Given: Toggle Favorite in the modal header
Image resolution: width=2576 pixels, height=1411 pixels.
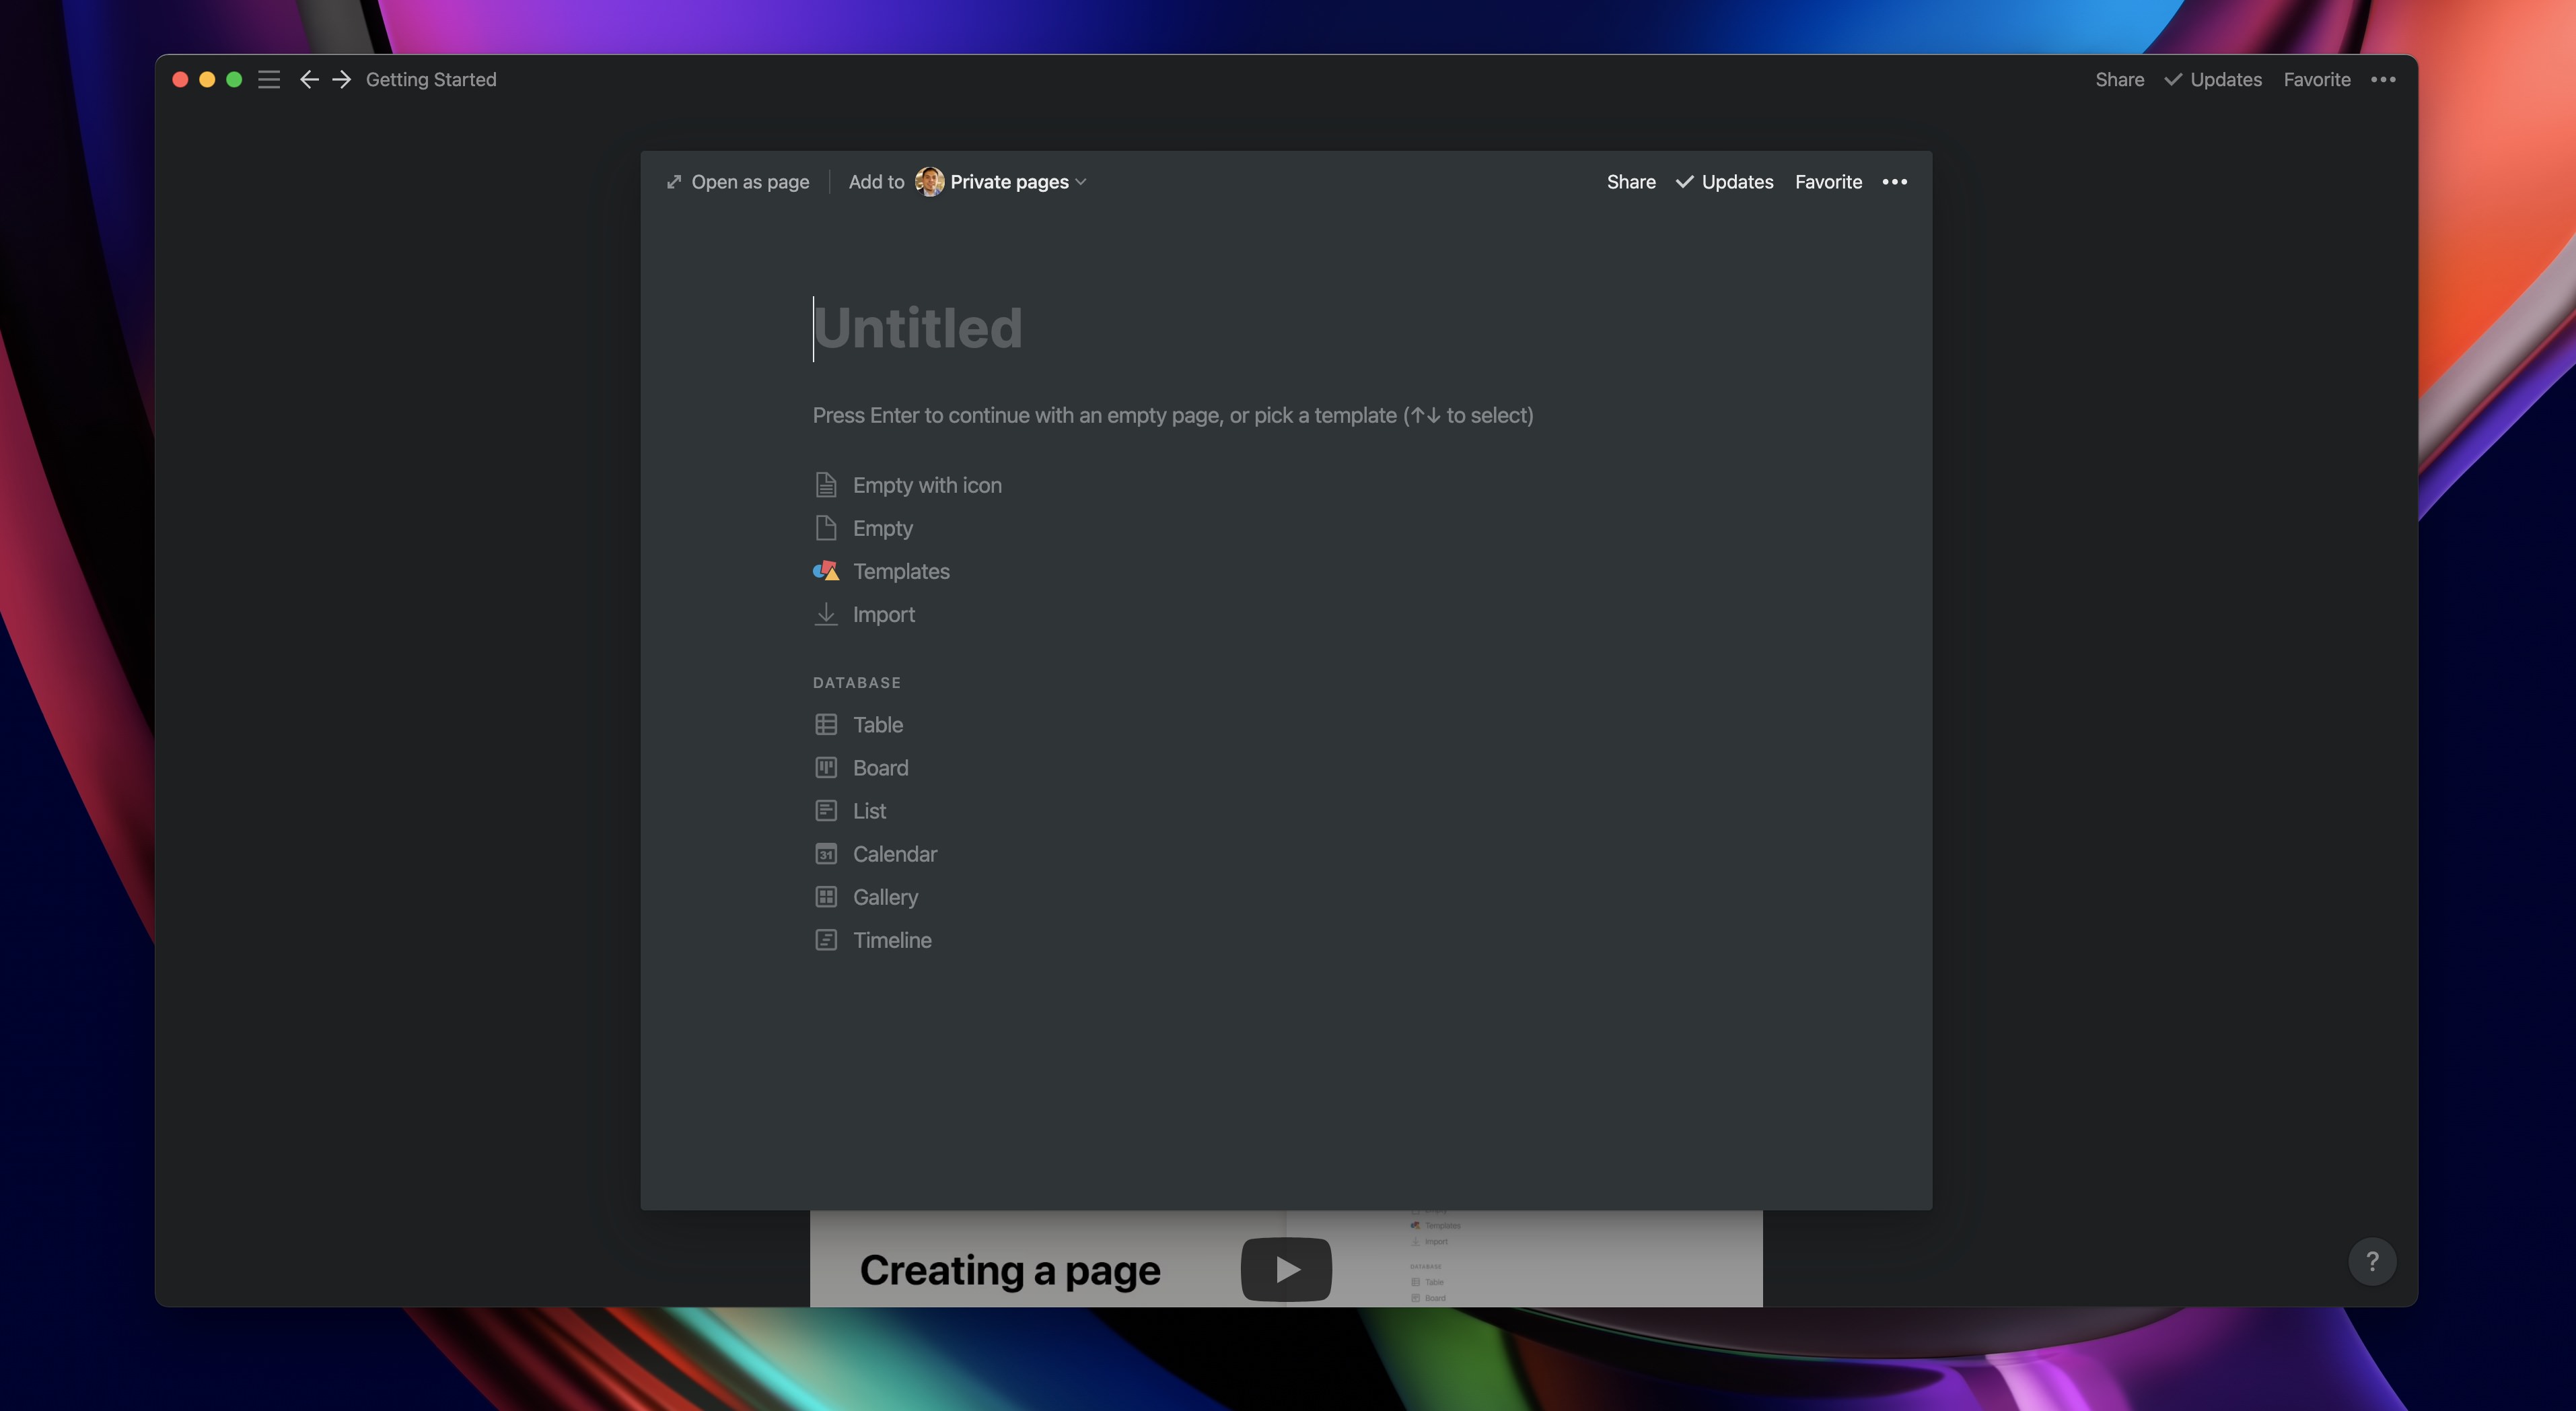Looking at the screenshot, I should [1828, 182].
